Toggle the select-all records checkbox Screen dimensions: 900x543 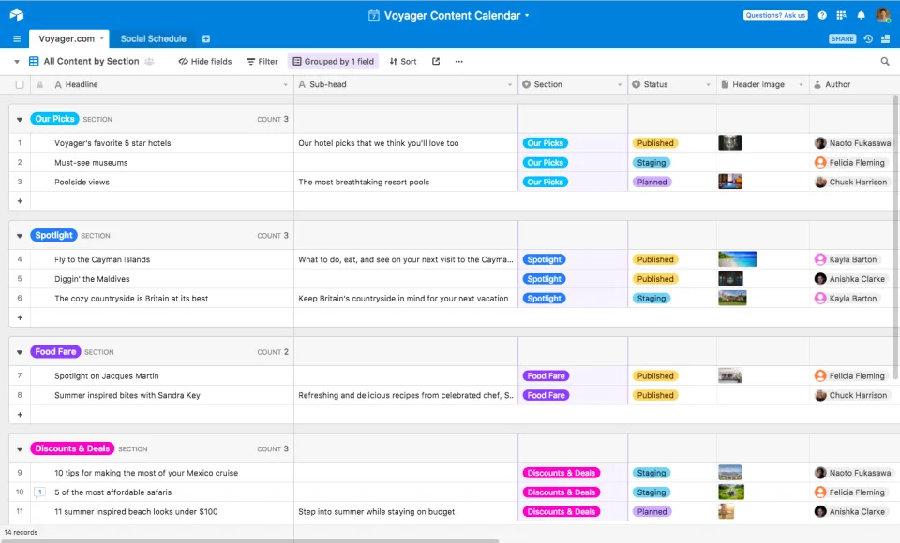click(x=20, y=84)
